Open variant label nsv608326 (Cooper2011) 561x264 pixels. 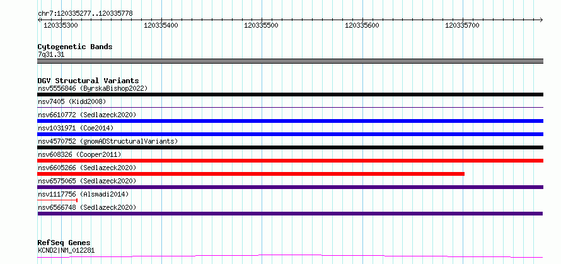(79, 154)
